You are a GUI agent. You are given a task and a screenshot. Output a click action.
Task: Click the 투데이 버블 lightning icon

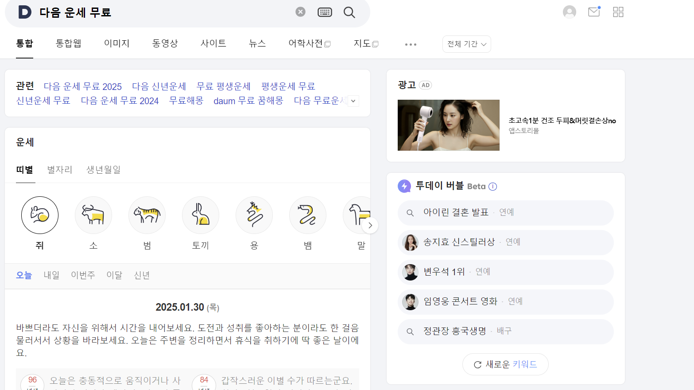tap(404, 186)
